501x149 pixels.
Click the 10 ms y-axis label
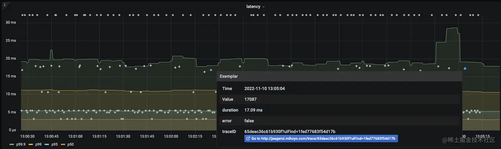tap(11, 94)
